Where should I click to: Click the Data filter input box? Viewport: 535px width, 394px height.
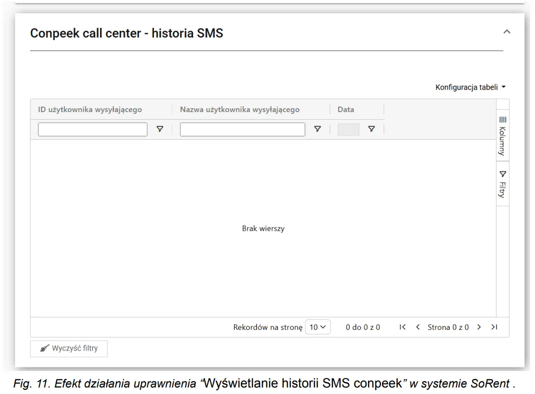coord(348,130)
